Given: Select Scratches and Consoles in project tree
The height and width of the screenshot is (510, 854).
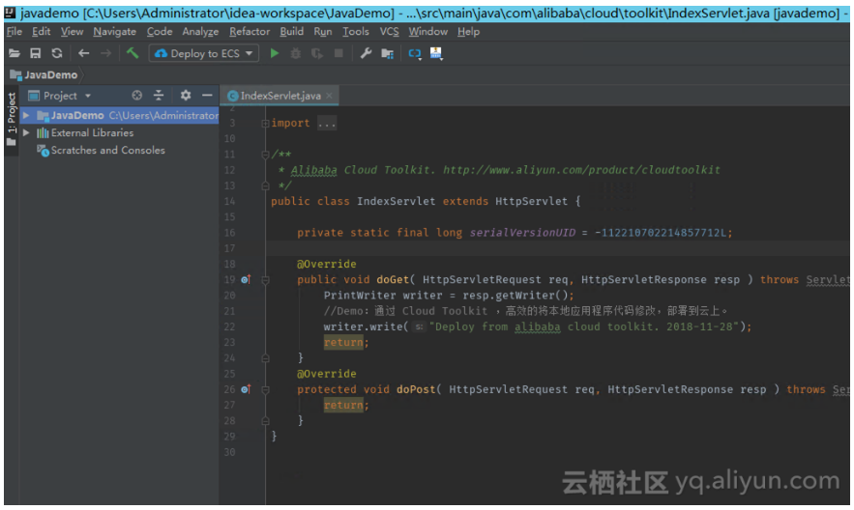Looking at the screenshot, I should coord(108,150).
